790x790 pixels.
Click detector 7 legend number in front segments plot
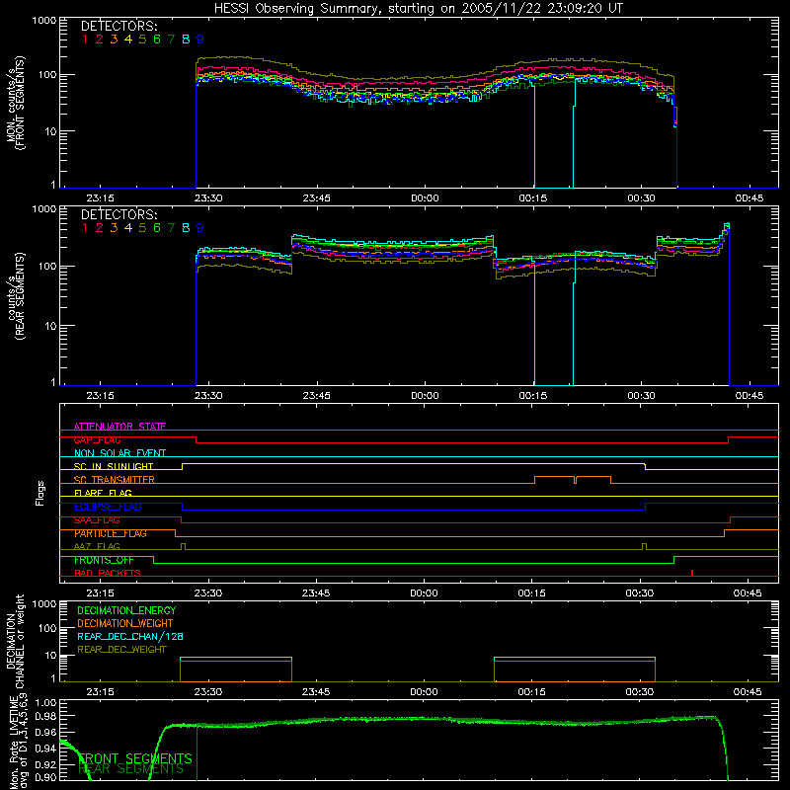(171, 39)
